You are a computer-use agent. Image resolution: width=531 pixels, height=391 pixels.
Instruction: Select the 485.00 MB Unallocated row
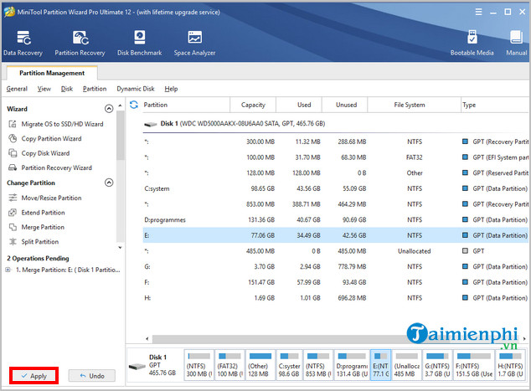(x=335, y=251)
